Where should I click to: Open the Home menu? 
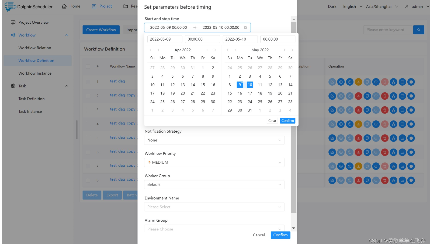[x=71, y=6]
